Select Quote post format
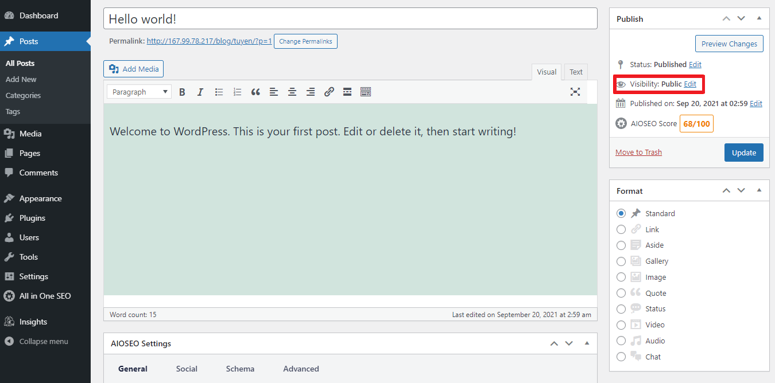 point(621,293)
